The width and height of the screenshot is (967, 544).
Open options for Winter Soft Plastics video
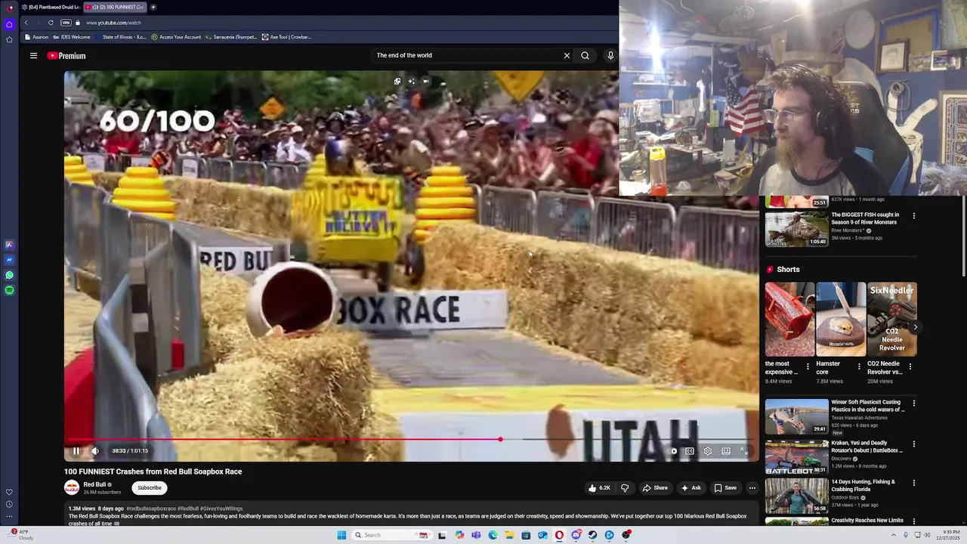click(x=914, y=403)
